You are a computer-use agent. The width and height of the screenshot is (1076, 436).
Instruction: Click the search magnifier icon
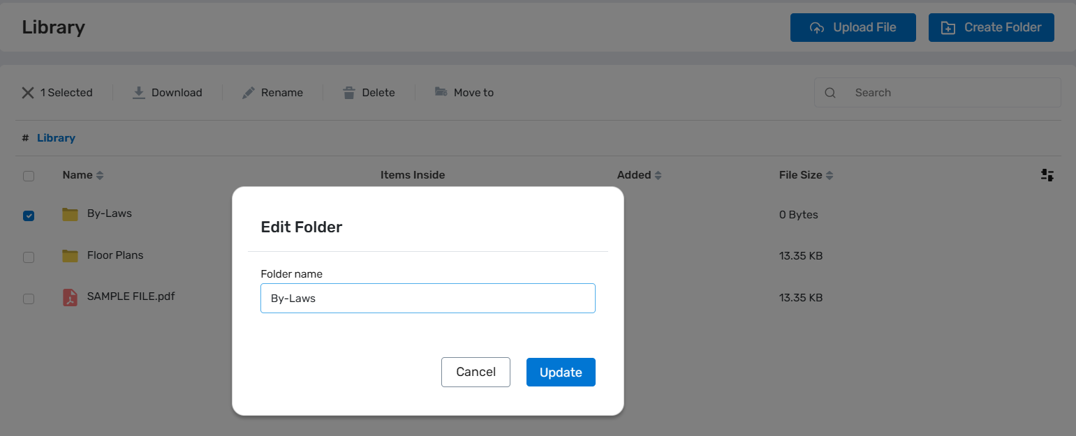point(830,93)
